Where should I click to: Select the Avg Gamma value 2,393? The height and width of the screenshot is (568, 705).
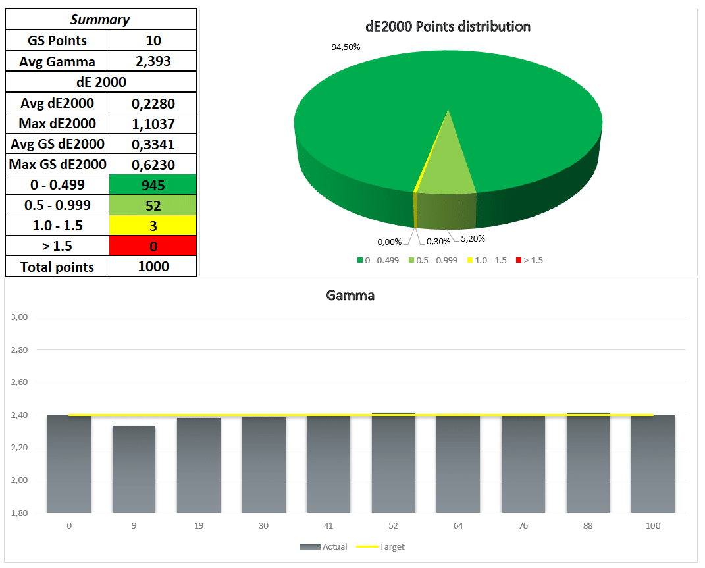pos(153,61)
